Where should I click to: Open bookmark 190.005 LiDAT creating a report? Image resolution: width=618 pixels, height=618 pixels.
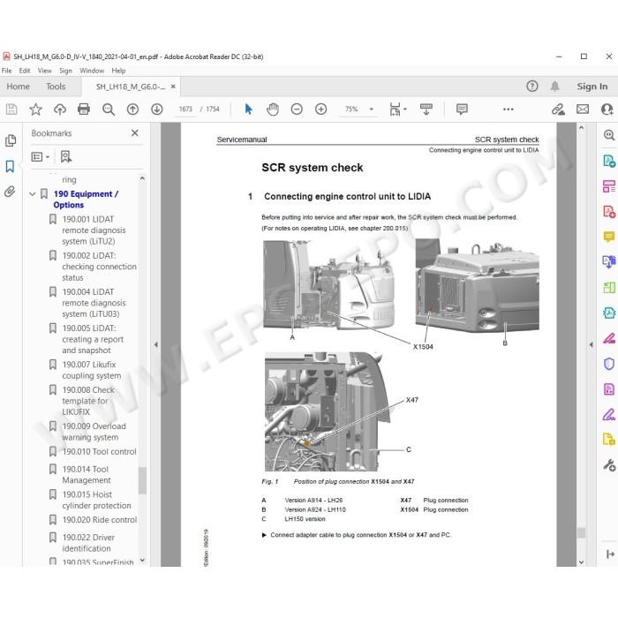pyautogui.click(x=94, y=339)
